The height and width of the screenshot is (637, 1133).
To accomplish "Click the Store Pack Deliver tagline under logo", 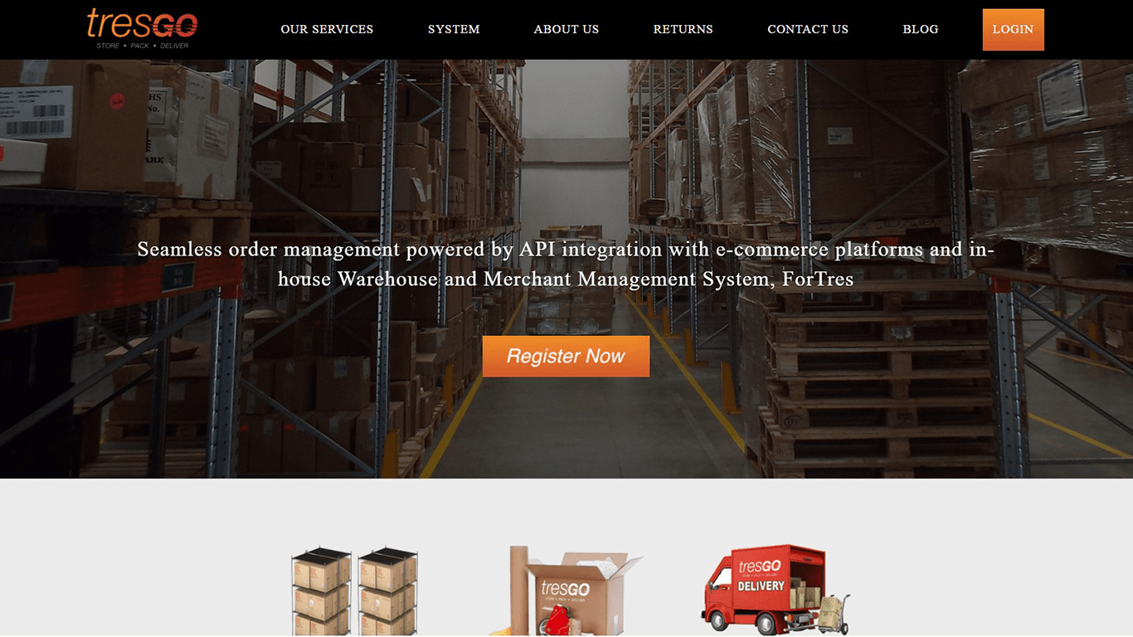I will coord(143,46).
